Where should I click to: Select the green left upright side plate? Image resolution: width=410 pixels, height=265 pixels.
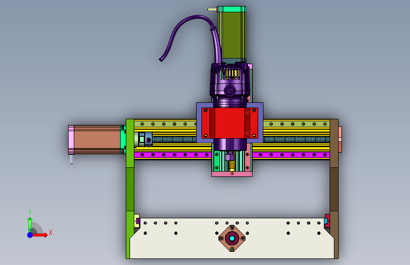130,189
